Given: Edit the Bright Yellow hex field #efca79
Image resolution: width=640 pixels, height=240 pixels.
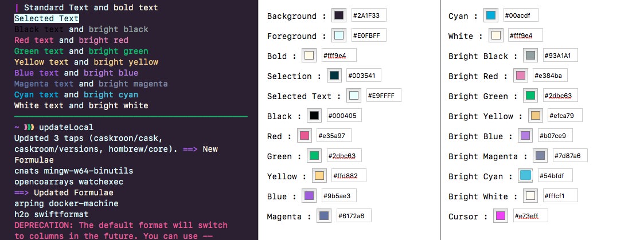Looking at the screenshot, I should point(565,116).
